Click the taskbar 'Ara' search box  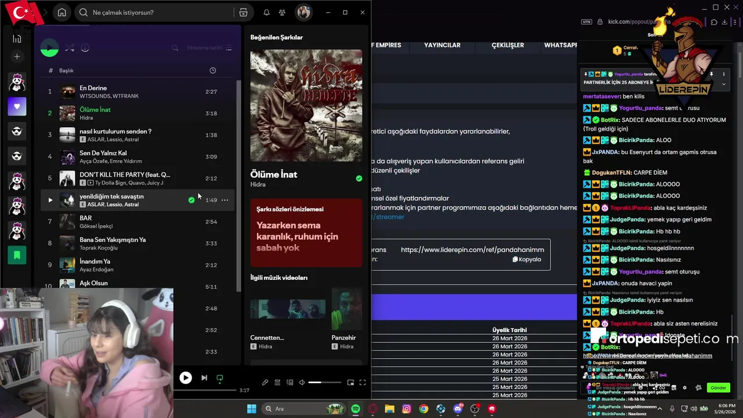click(x=304, y=409)
